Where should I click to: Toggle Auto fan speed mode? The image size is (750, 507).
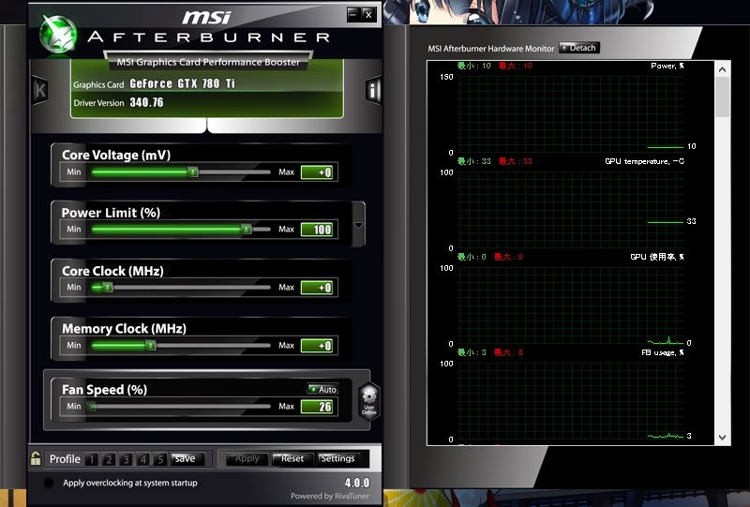[x=322, y=389]
